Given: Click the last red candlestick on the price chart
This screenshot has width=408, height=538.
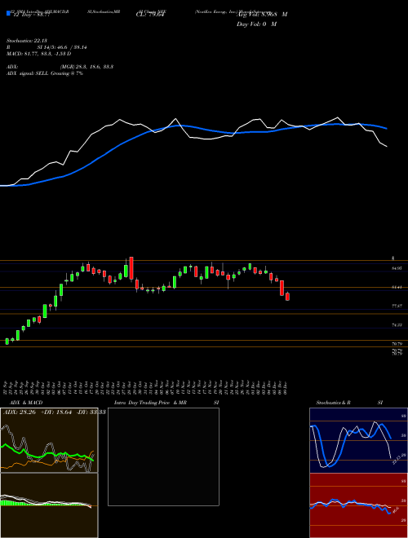Looking at the screenshot, I should point(287,297).
